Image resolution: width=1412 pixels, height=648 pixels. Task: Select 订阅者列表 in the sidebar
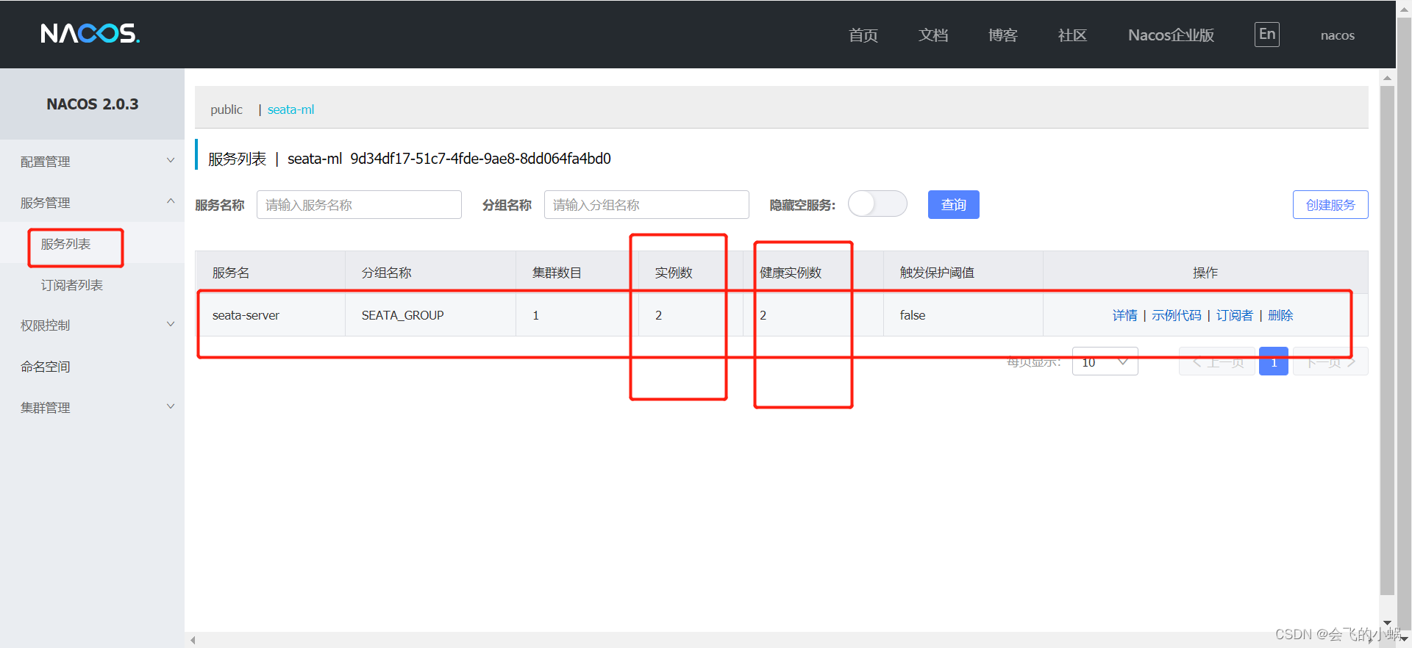[x=71, y=285]
